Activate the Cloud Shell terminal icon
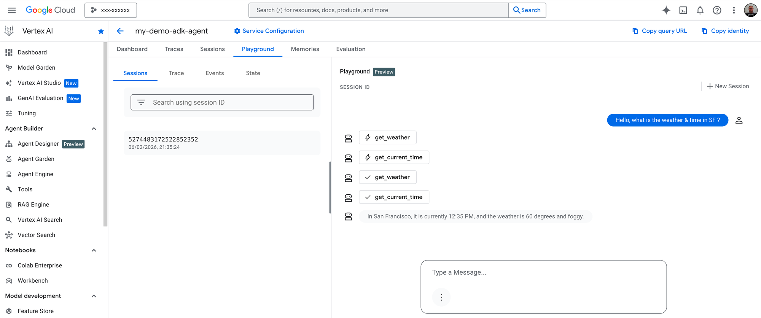The width and height of the screenshot is (761, 318). click(683, 10)
